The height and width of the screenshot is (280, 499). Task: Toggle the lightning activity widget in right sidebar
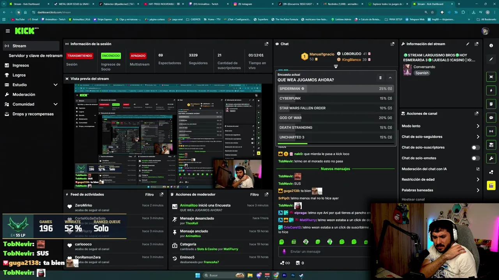pos(491,91)
